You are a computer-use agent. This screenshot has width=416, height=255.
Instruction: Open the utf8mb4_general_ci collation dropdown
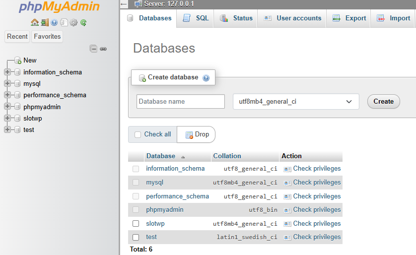point(296,102)
